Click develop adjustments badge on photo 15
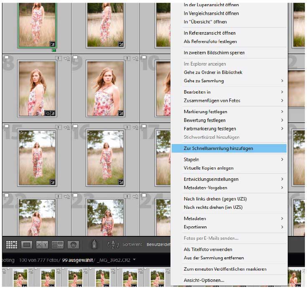The height and width of the screenshot is (289, 307). tap(53, 182)
